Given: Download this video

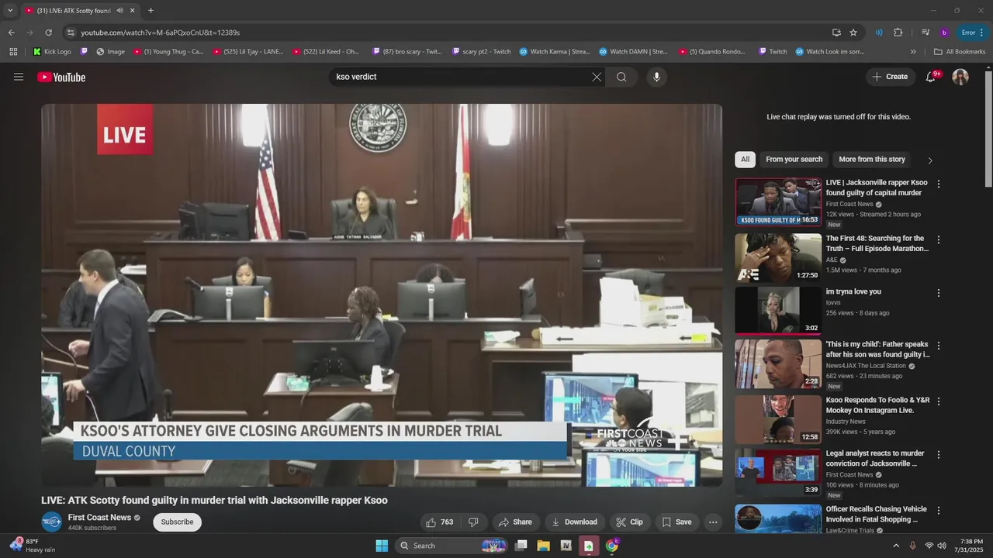Looking at the screenshot, I should pyautogui.click(x=574, y=522).
